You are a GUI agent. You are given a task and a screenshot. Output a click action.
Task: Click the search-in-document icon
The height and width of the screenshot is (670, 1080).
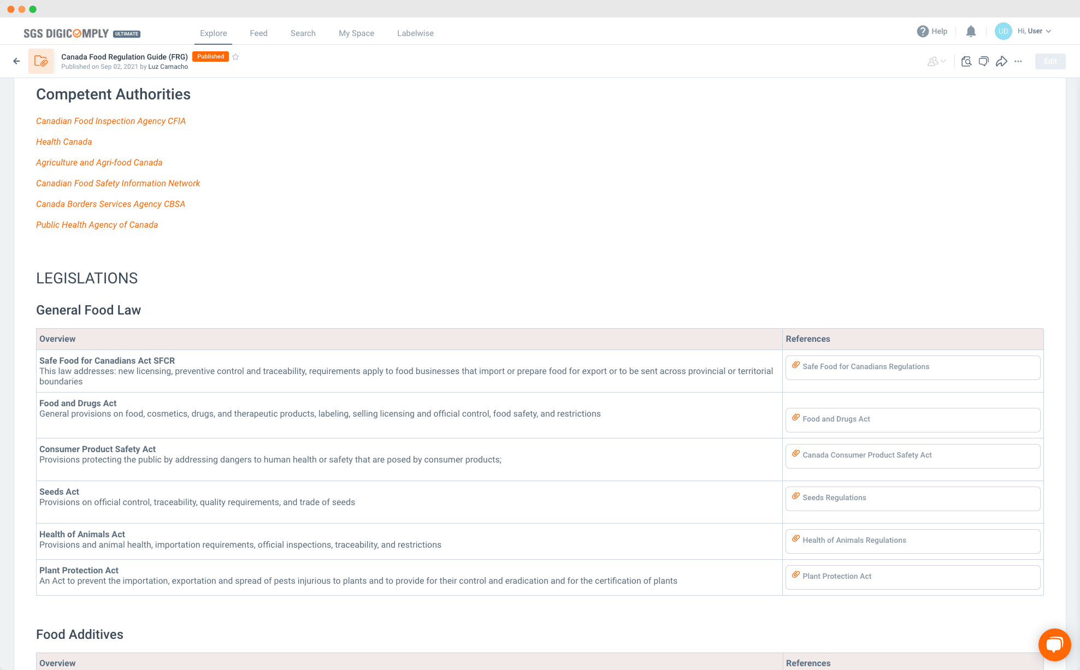point(966,61)
